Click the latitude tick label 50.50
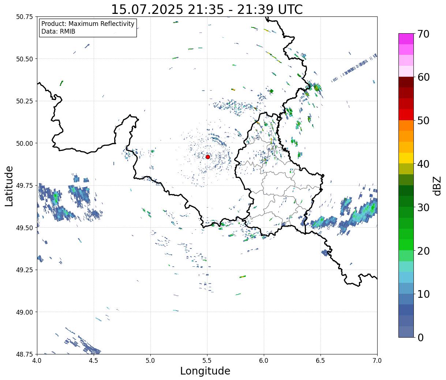This screenshot has height=380, width=446. [24, 59]
